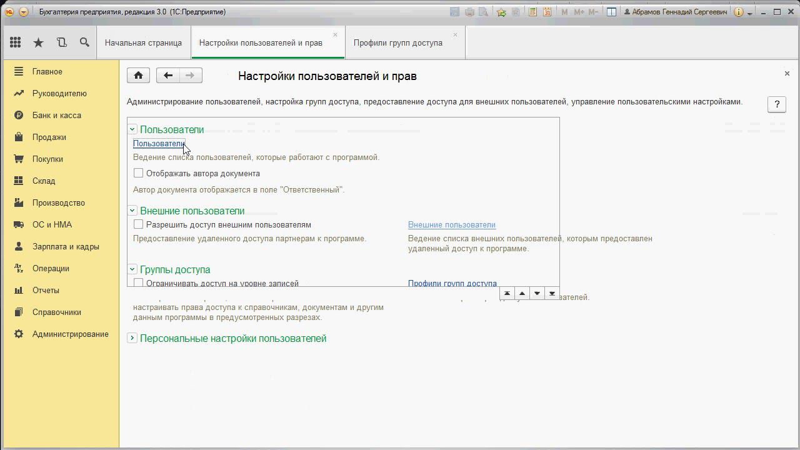This screenshot has height=450, width=800.
Task: Click the Операции icon in sidebar
Action: click(19, 268)
